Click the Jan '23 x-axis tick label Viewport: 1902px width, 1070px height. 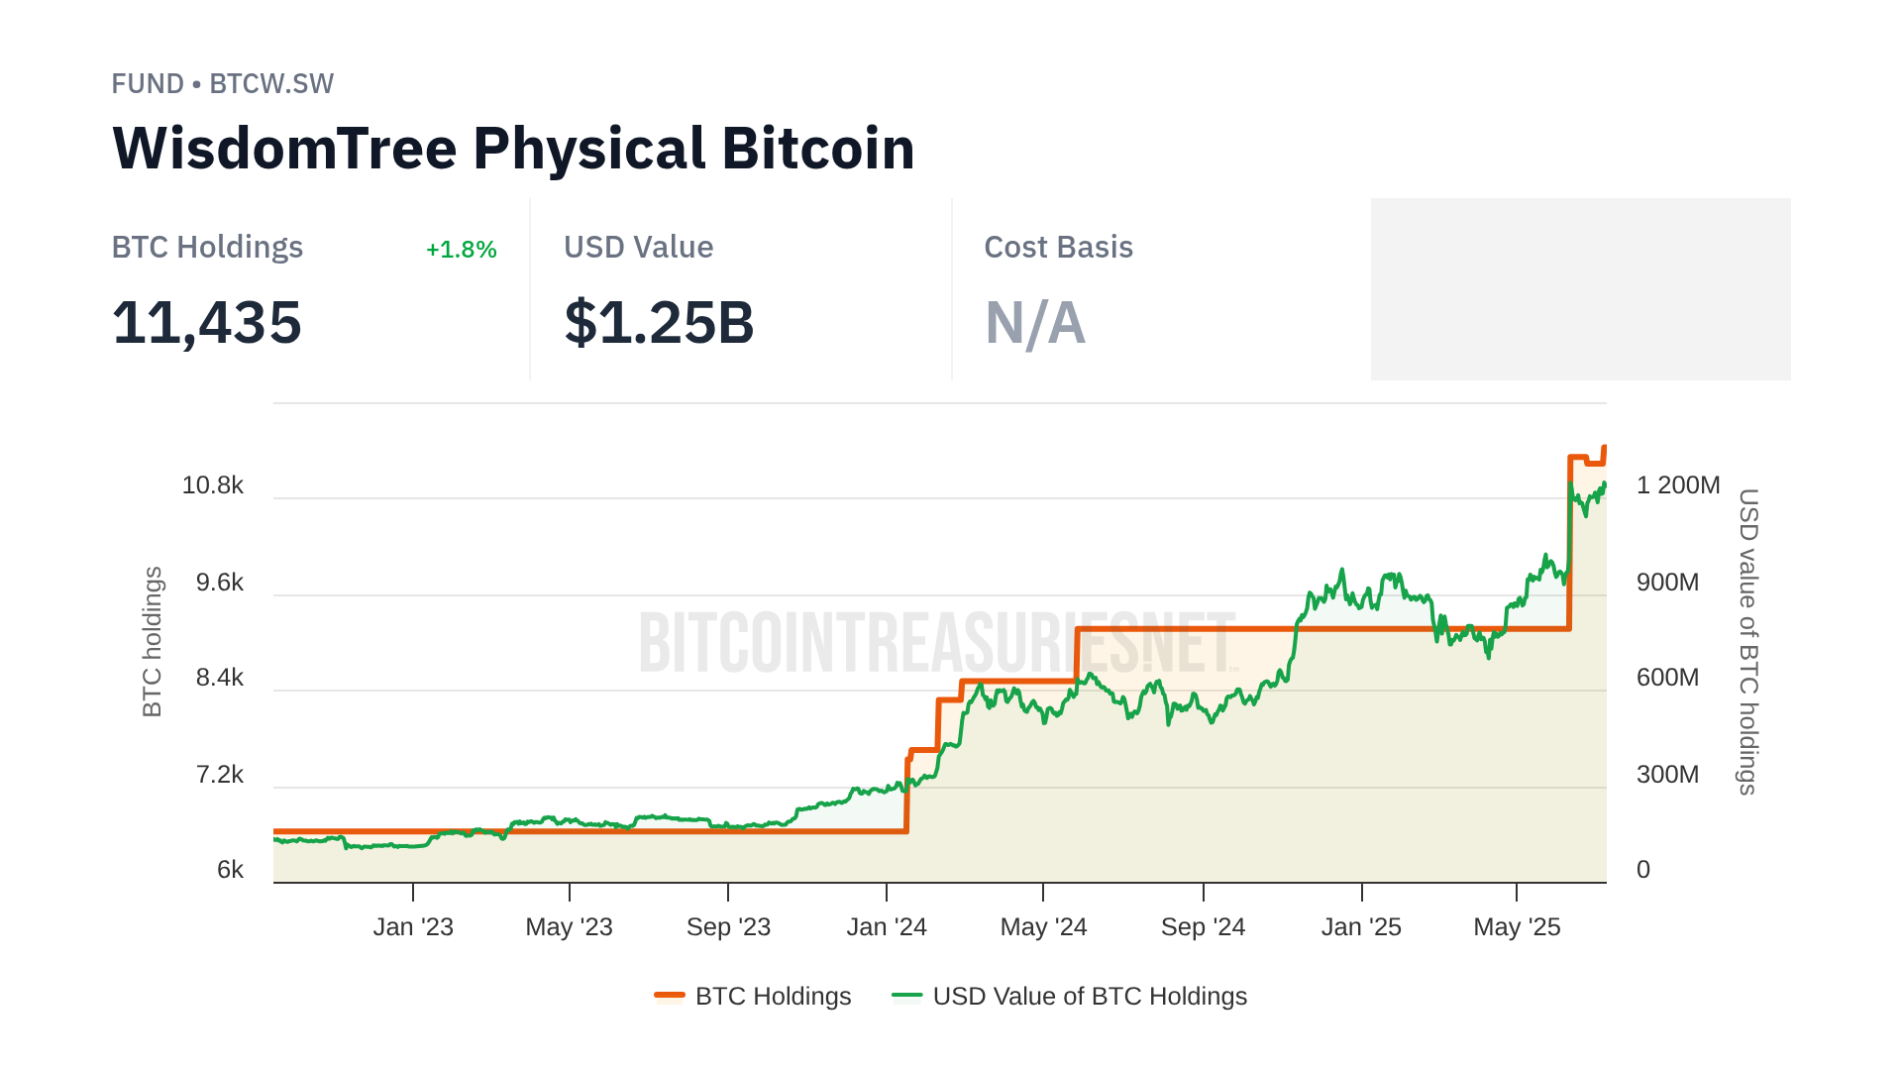click(x=413, y=927)
